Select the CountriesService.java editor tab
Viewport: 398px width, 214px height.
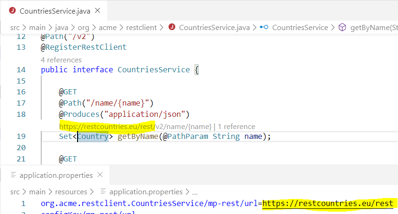[x=55, y=11]
